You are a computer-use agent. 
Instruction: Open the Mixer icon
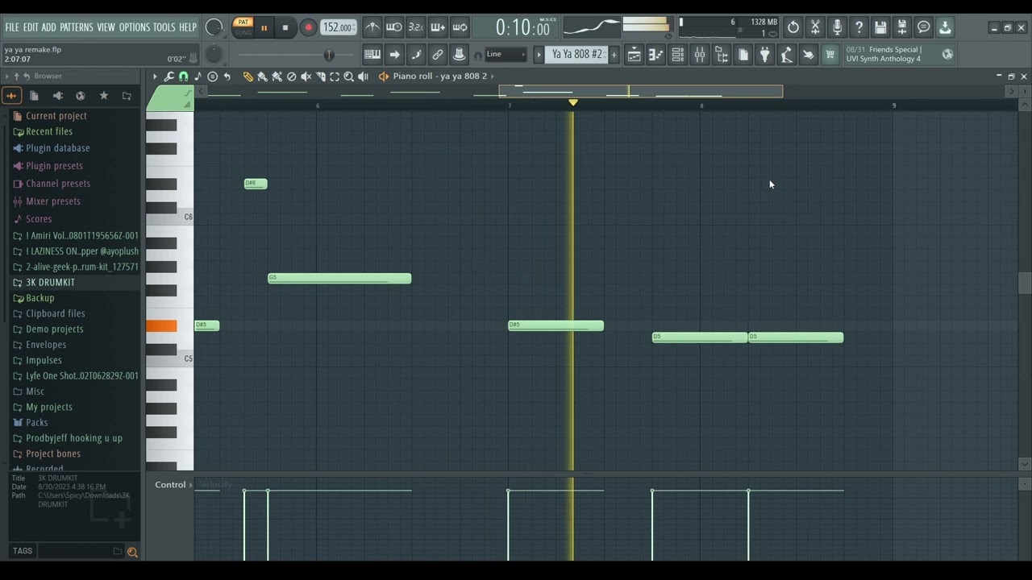tap(700, 55)
